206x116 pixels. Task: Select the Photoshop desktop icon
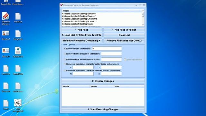[x=18, y=3]
